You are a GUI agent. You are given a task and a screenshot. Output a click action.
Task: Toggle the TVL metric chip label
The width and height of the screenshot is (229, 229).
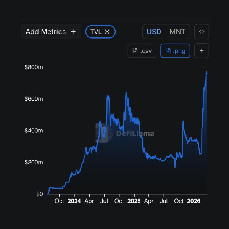[96, 32]
